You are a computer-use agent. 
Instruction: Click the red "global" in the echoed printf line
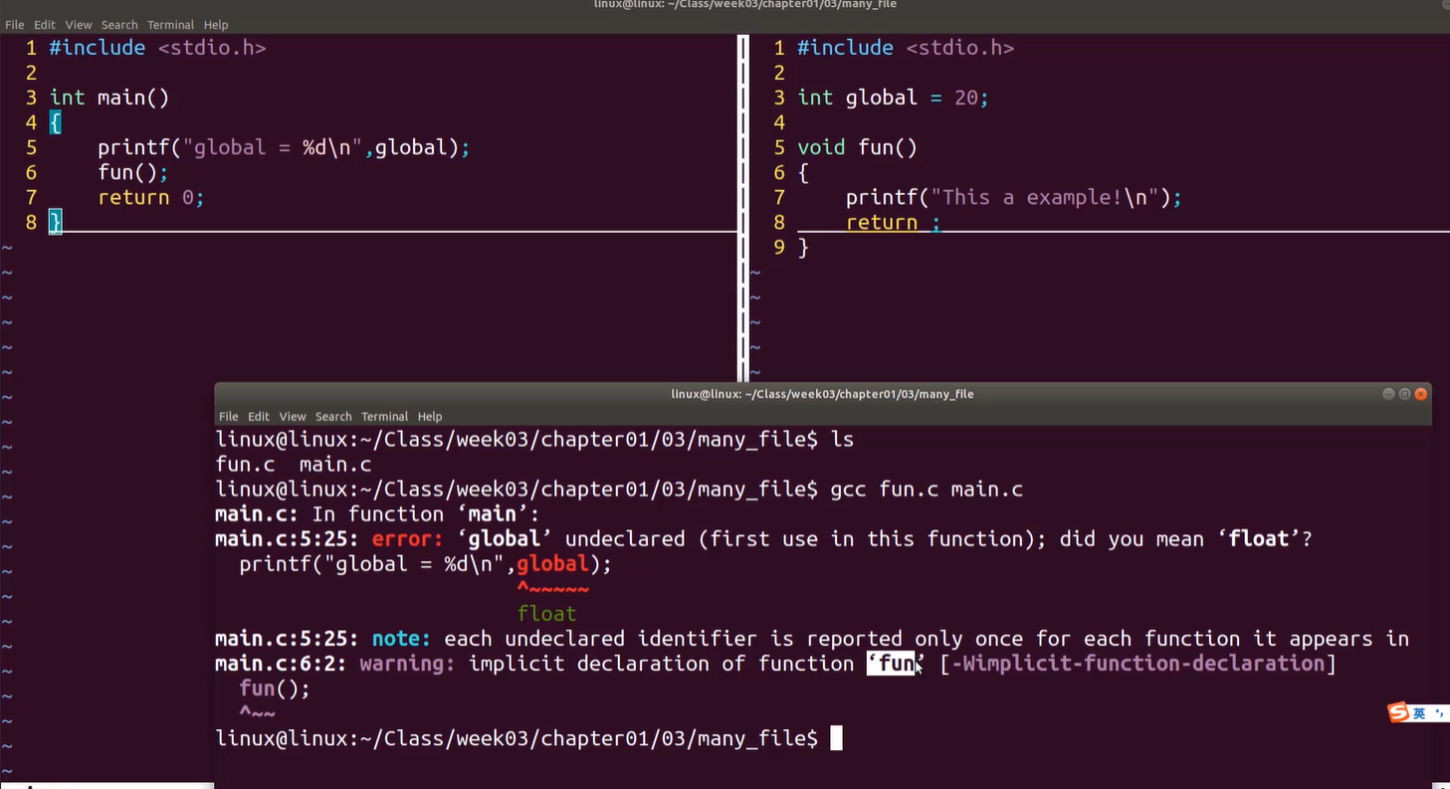[x=553, y=563]
